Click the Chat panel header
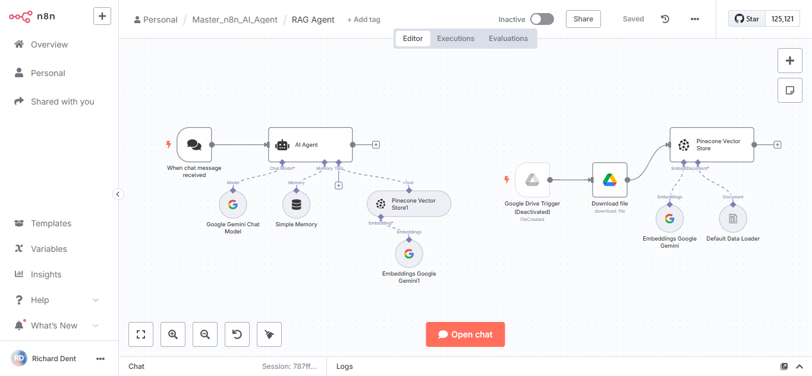Screen dimensions: 812x376 (x=137, y=366)
